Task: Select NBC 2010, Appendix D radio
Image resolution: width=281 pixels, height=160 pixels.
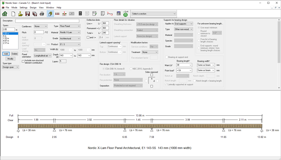Action: [131, 69]
